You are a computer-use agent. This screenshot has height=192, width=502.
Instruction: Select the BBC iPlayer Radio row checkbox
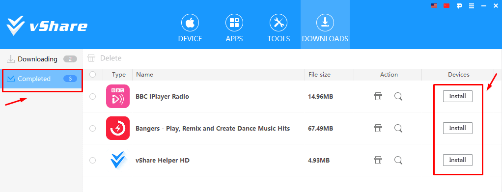coord(92,96)
